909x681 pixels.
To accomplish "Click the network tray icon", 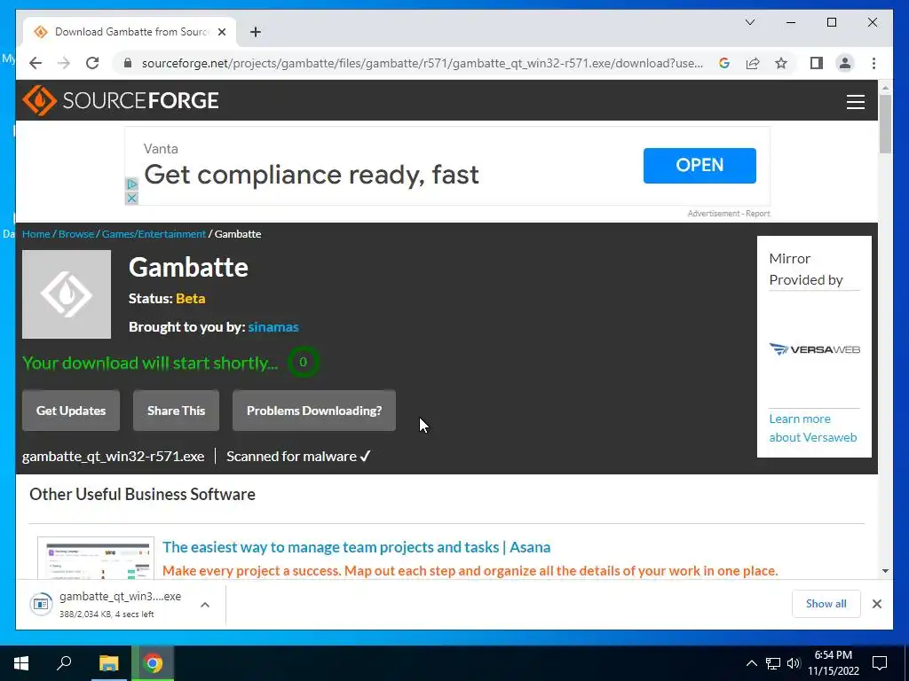I will (x=773, y=663).
